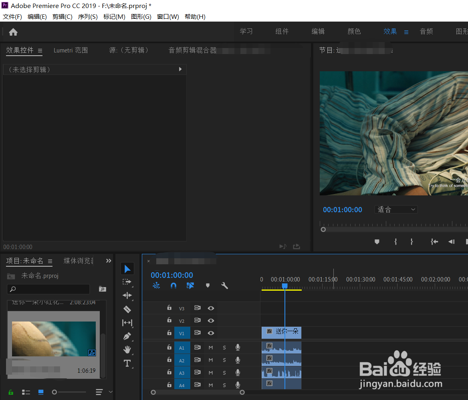
Task: Expand the 适合 zoom level dropdown
Action: pos(396,209)
